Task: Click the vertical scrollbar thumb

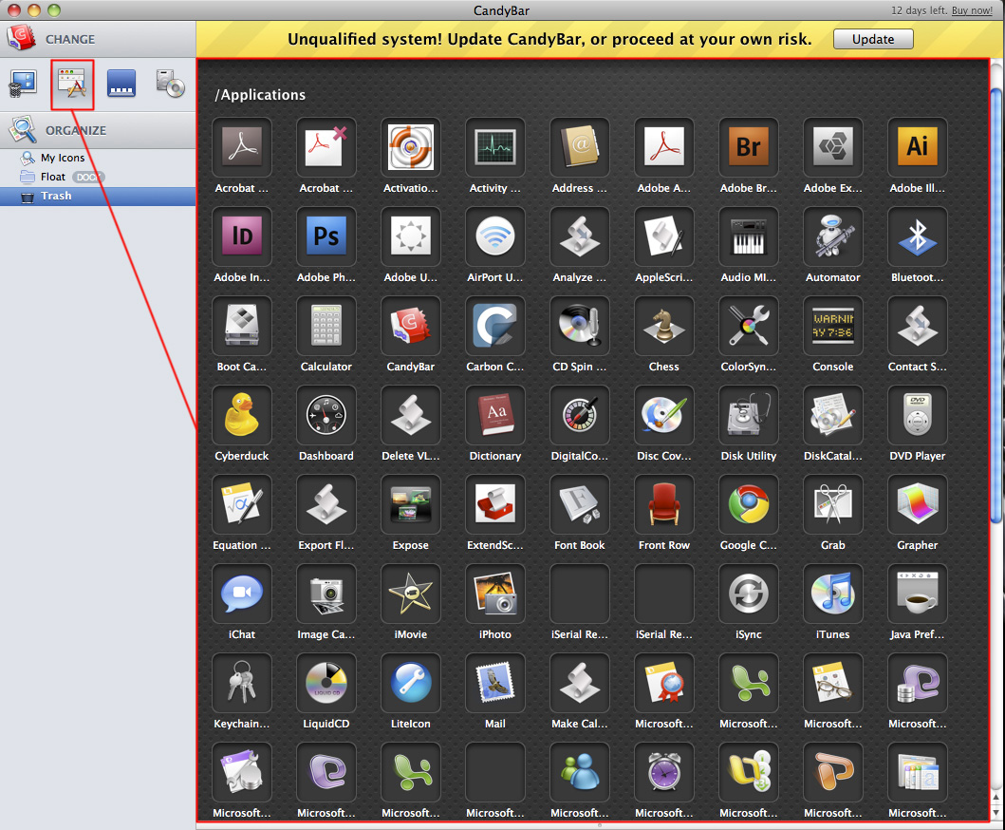Action: point(996,306)
